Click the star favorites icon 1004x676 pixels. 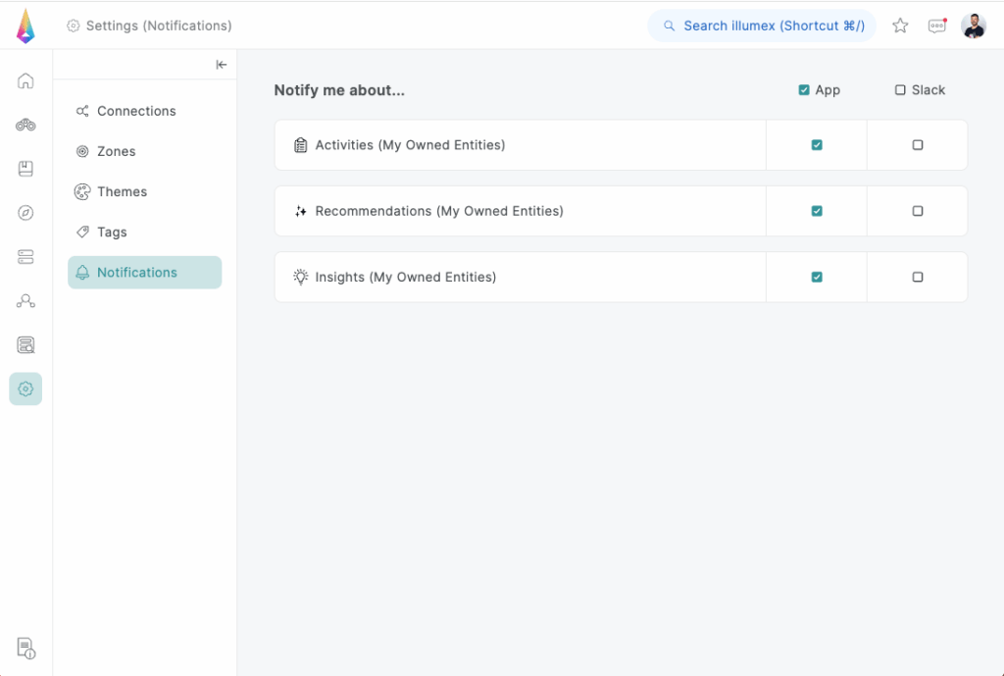point(900,26)
